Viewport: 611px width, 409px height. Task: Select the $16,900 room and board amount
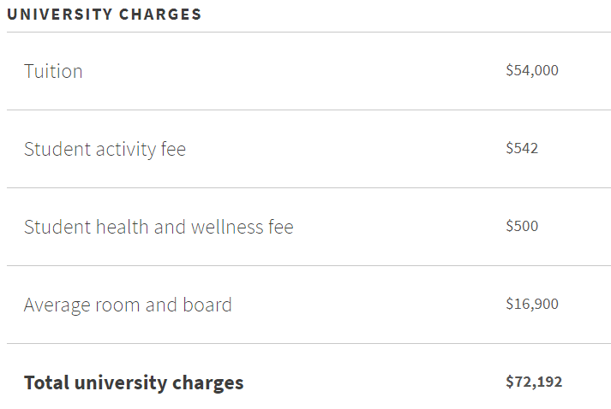[531, 304]
